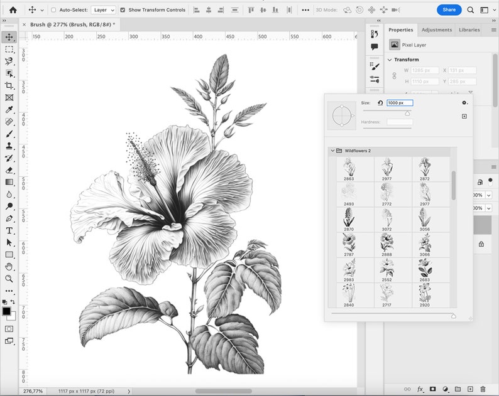This screenshot has height=396, width=499.
Task: Open the layer opacity percentage dropdown
Action: (x=488, y=195)
